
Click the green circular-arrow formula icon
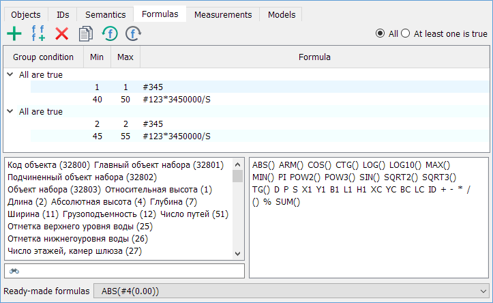click(x=109, y=33)
